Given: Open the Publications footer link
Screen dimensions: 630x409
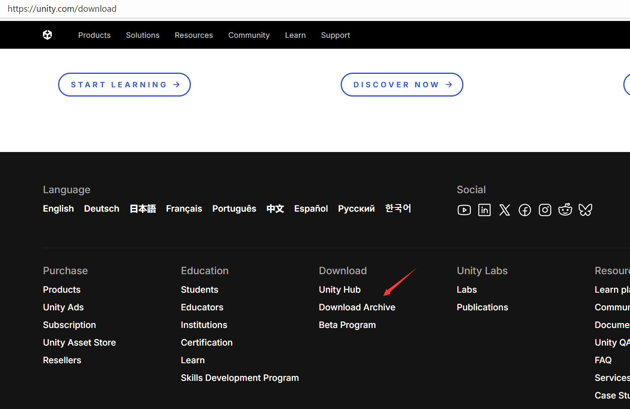Looking at the screenshot, I should tap(482, 307).
